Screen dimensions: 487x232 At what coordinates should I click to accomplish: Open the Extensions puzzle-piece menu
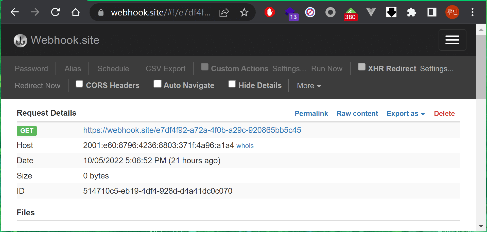pyautogui.click(x=411, y=12)
